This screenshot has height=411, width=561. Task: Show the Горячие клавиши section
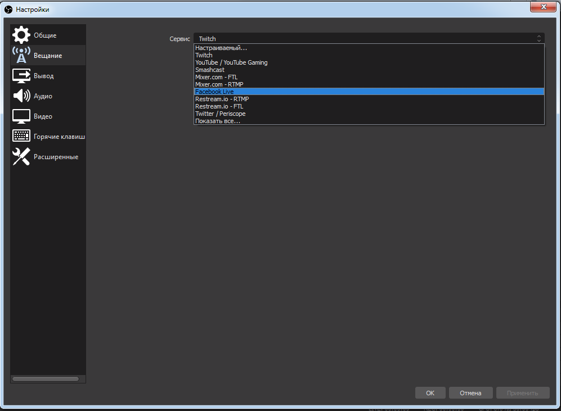pos(48,137)
